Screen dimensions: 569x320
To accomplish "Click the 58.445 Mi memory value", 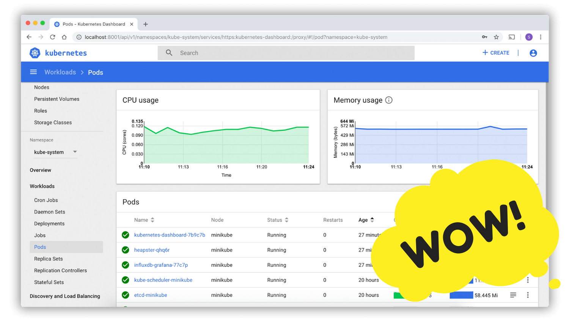I will pyautogui.click(x=486, y=295).
